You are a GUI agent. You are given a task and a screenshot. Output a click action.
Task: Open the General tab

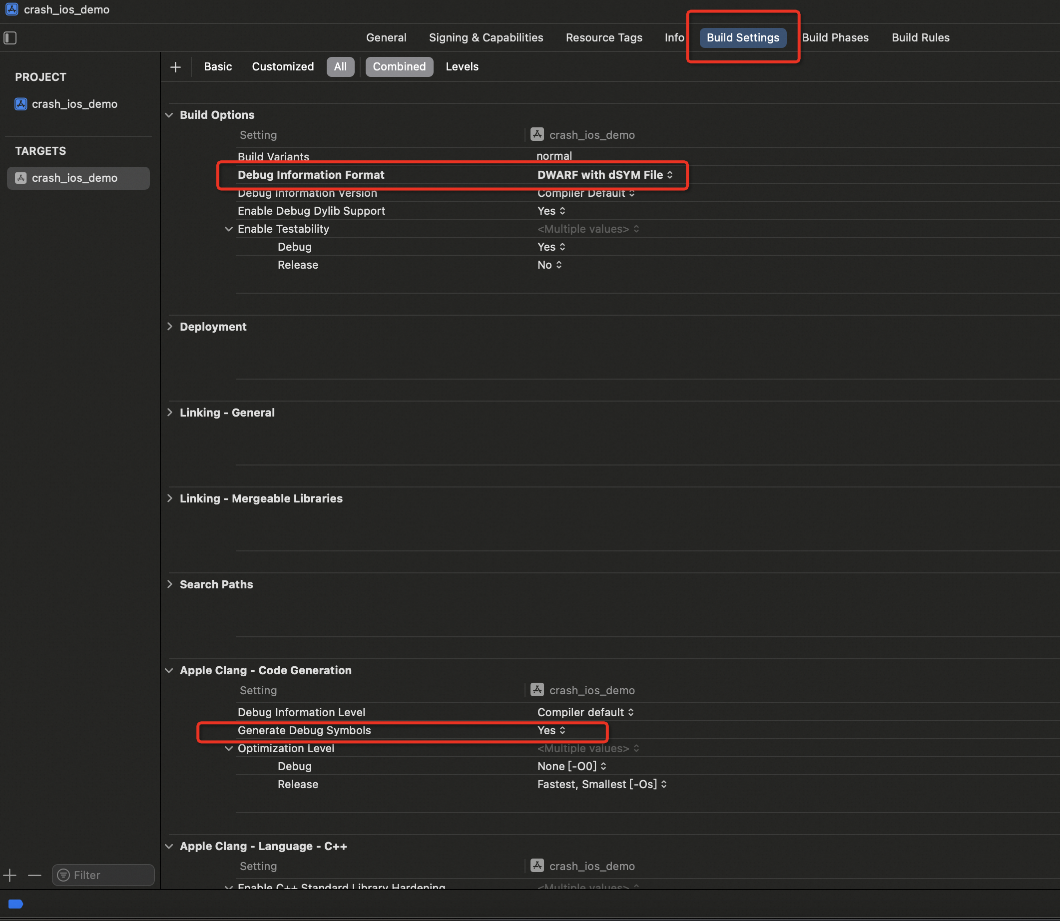point(386,37)
